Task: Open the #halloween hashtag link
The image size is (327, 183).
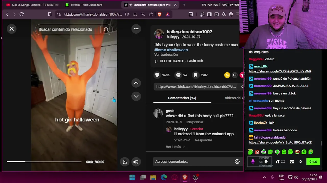Action: 177,50
